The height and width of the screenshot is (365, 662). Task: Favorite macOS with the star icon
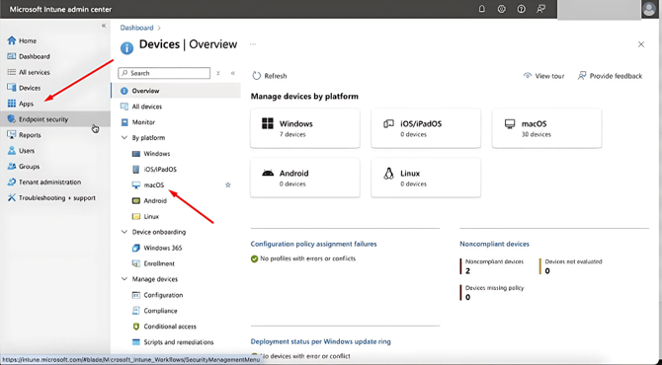pyautogui.click(x=228, y=185)
